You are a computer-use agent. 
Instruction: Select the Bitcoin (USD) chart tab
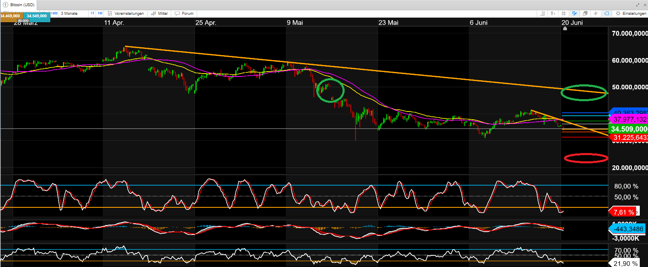[22, 5]
